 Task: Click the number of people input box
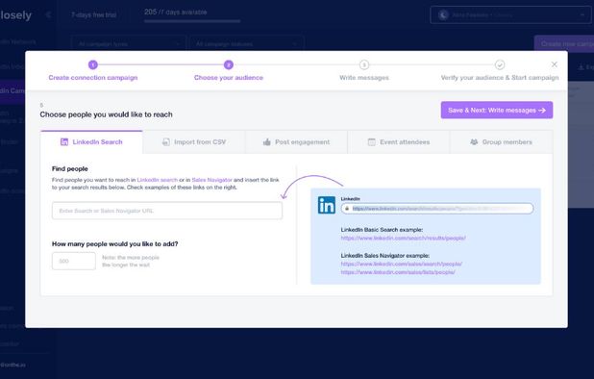click(74, 261)
